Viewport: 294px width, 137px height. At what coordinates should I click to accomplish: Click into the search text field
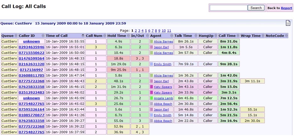[x=228, y=8]
